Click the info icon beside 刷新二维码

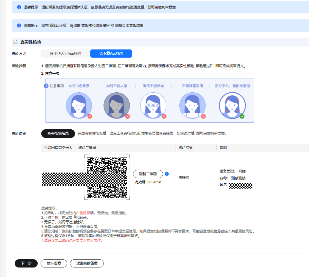point(167,174)
